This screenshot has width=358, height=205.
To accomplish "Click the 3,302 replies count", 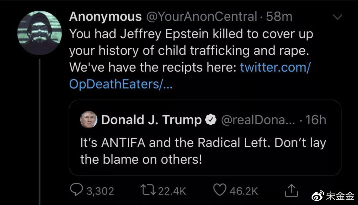I will [x=100, y=191].
